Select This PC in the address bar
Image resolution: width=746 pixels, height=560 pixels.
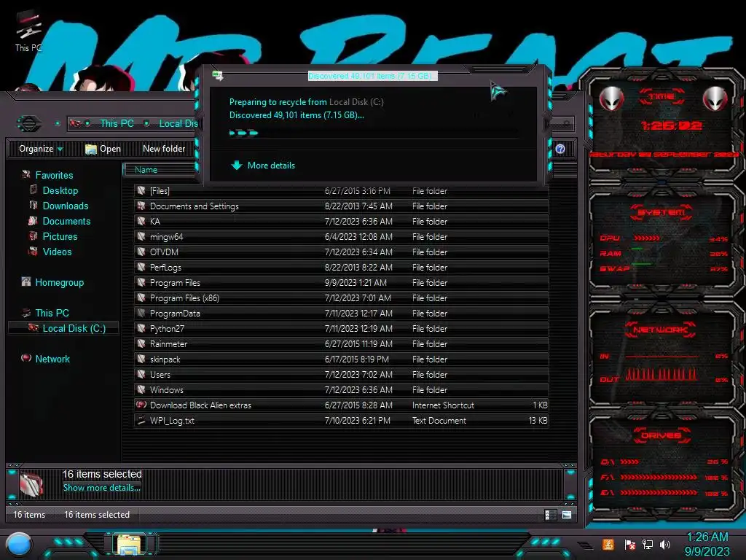tap(117, 123)
